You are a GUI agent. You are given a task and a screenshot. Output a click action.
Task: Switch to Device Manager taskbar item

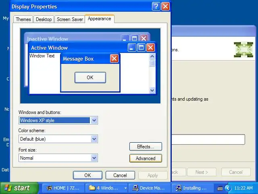click(150, 188)
